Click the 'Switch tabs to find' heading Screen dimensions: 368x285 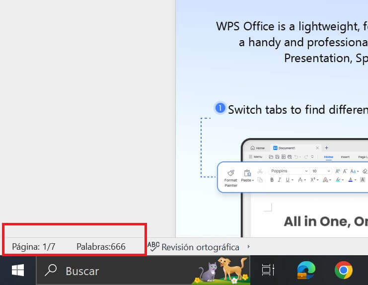298,110
